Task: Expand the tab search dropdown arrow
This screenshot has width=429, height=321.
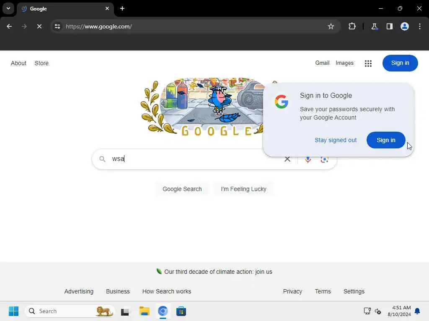Action: [x=8, y=8]
